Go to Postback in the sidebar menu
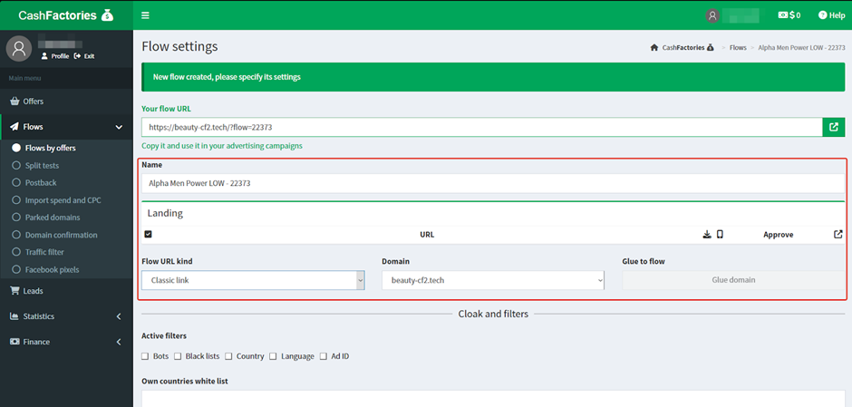This screenshot has width=852, height=407. coord(40,183)
